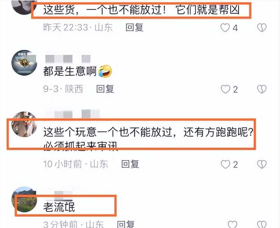Reply to the 10小时前 山东 comment
Screen dimensions: 280x228
click(130, 164)
